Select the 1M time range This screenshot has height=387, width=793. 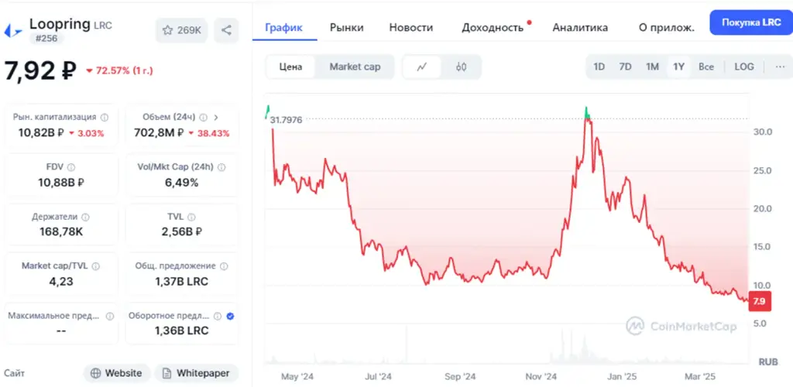(x=652, y=67)
